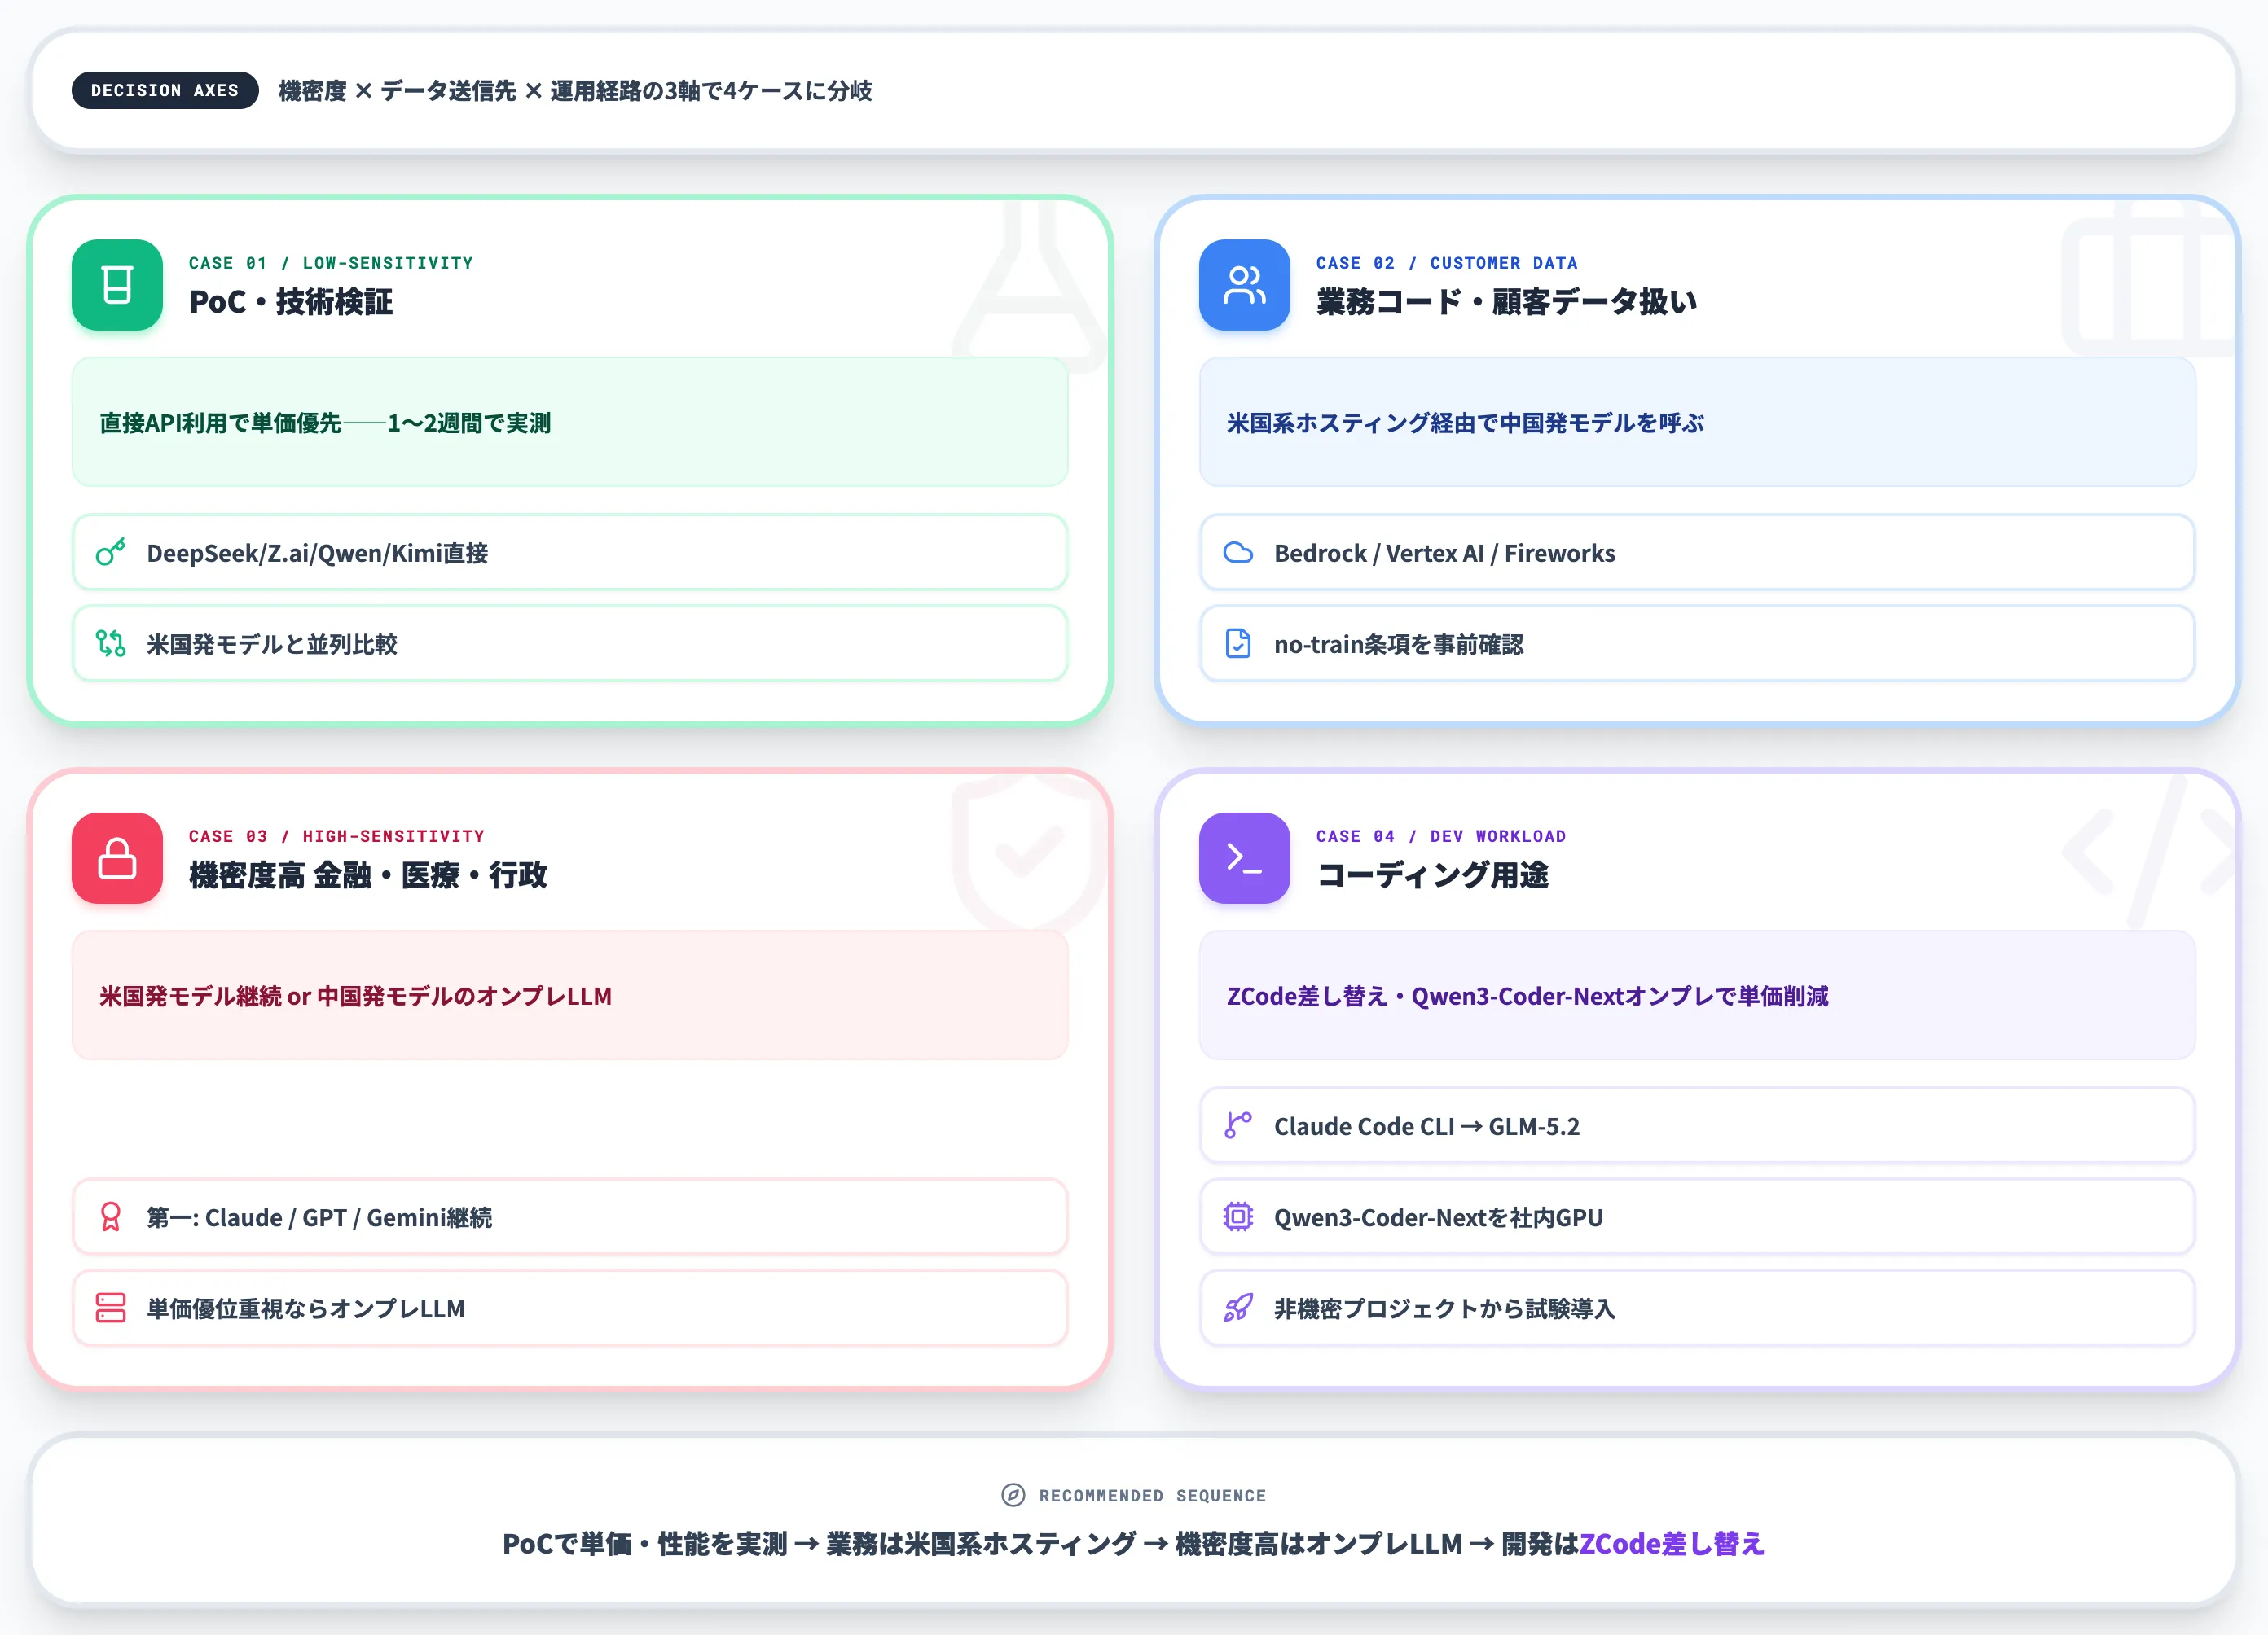Click the compare icon beside 米国発モデルと並列比較
Screen dimensions: 2268x1635
[x=111, y=643]
